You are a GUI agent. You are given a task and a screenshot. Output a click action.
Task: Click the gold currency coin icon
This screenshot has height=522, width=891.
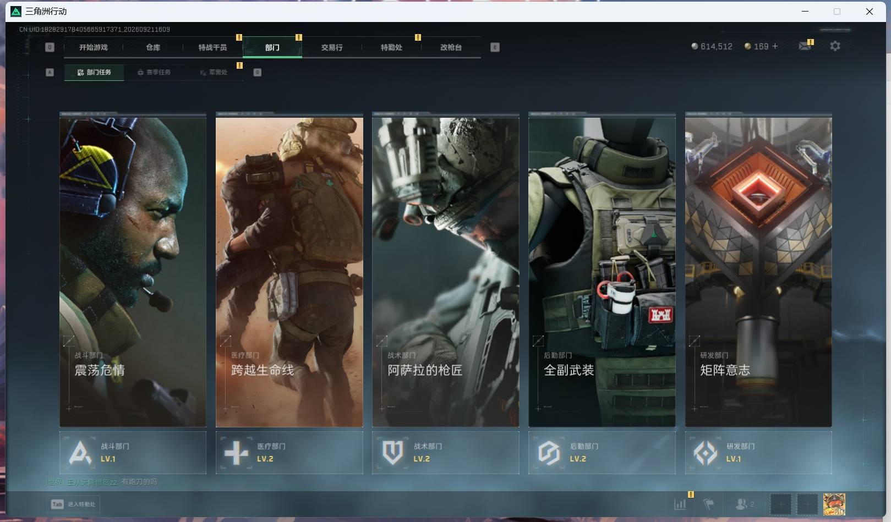tap(747, 46)
